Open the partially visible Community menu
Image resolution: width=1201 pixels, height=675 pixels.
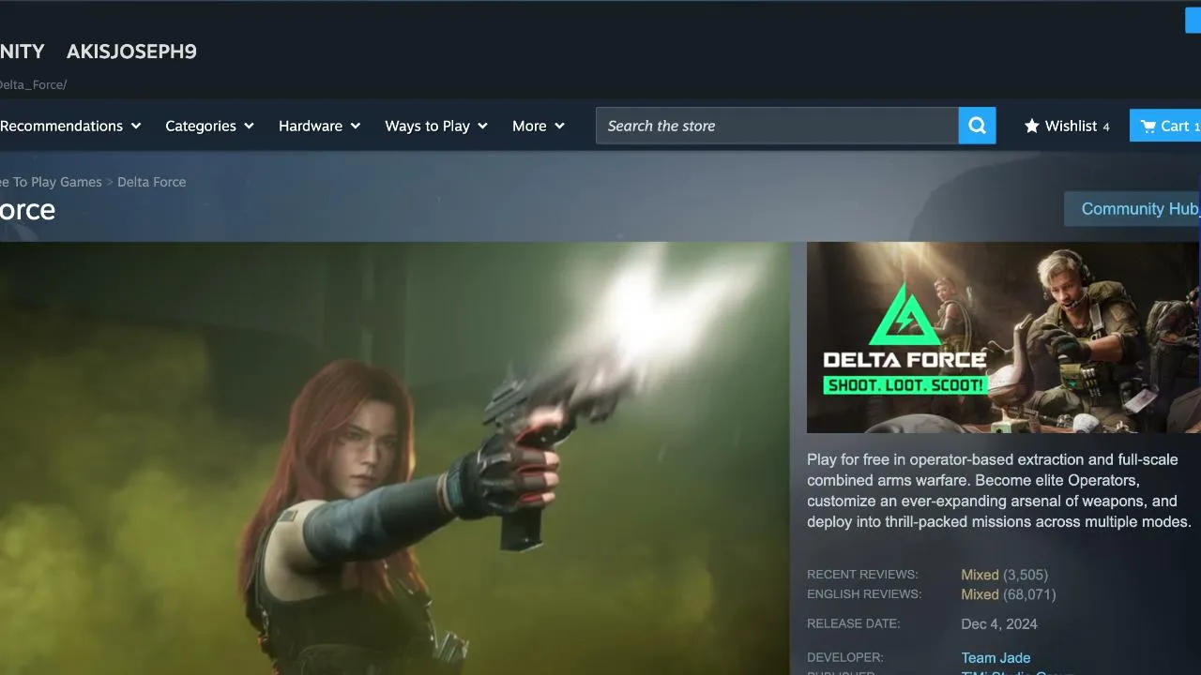[22, 52]
